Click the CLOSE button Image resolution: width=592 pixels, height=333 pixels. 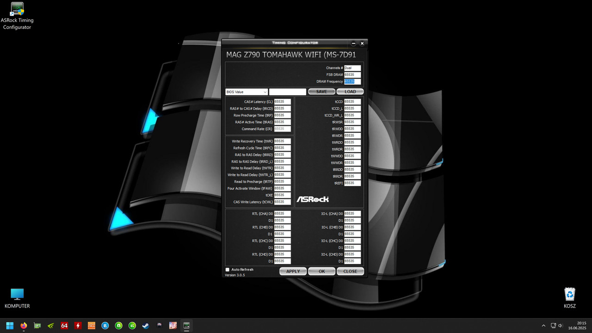[350, 271]
